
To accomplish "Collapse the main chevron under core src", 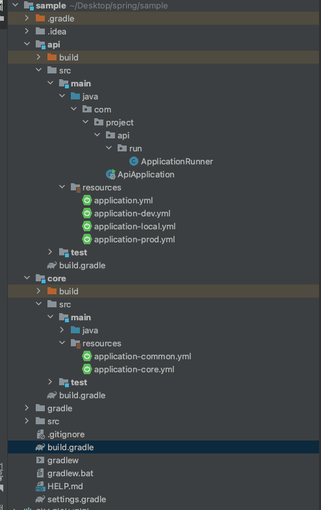I will 51,317.
